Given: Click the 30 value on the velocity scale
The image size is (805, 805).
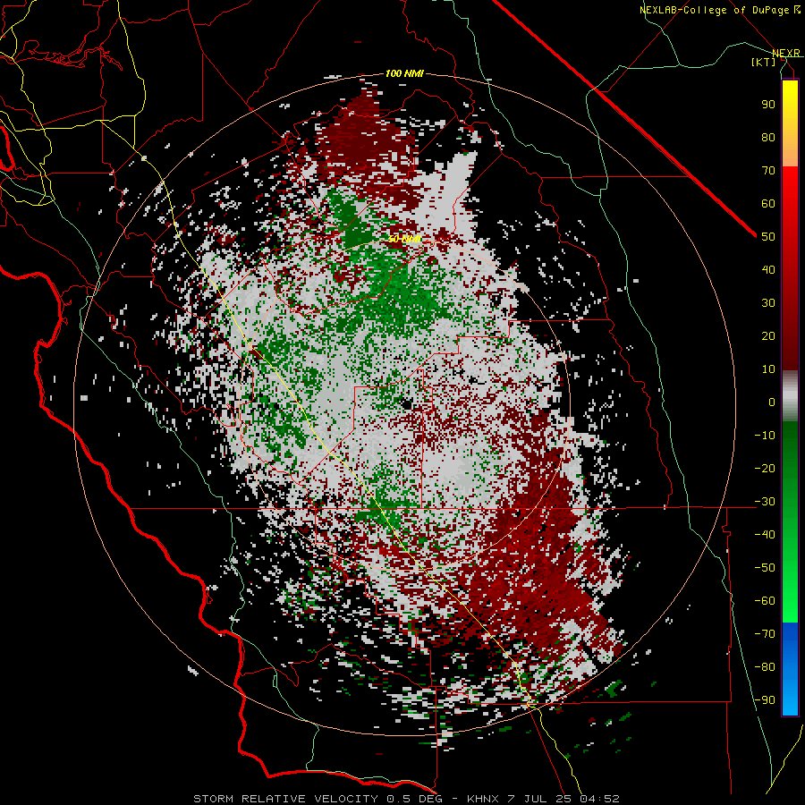Looking at the screenshot, I should pos(768,303).
